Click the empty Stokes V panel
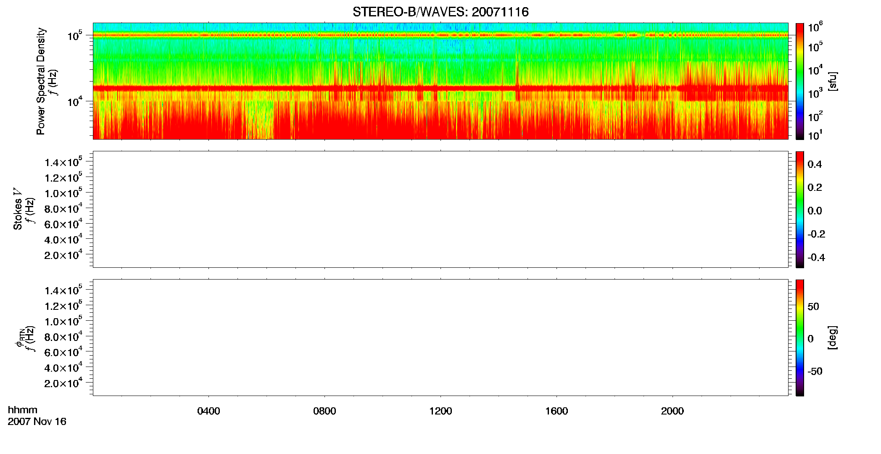881x454 pixels. 440,209
